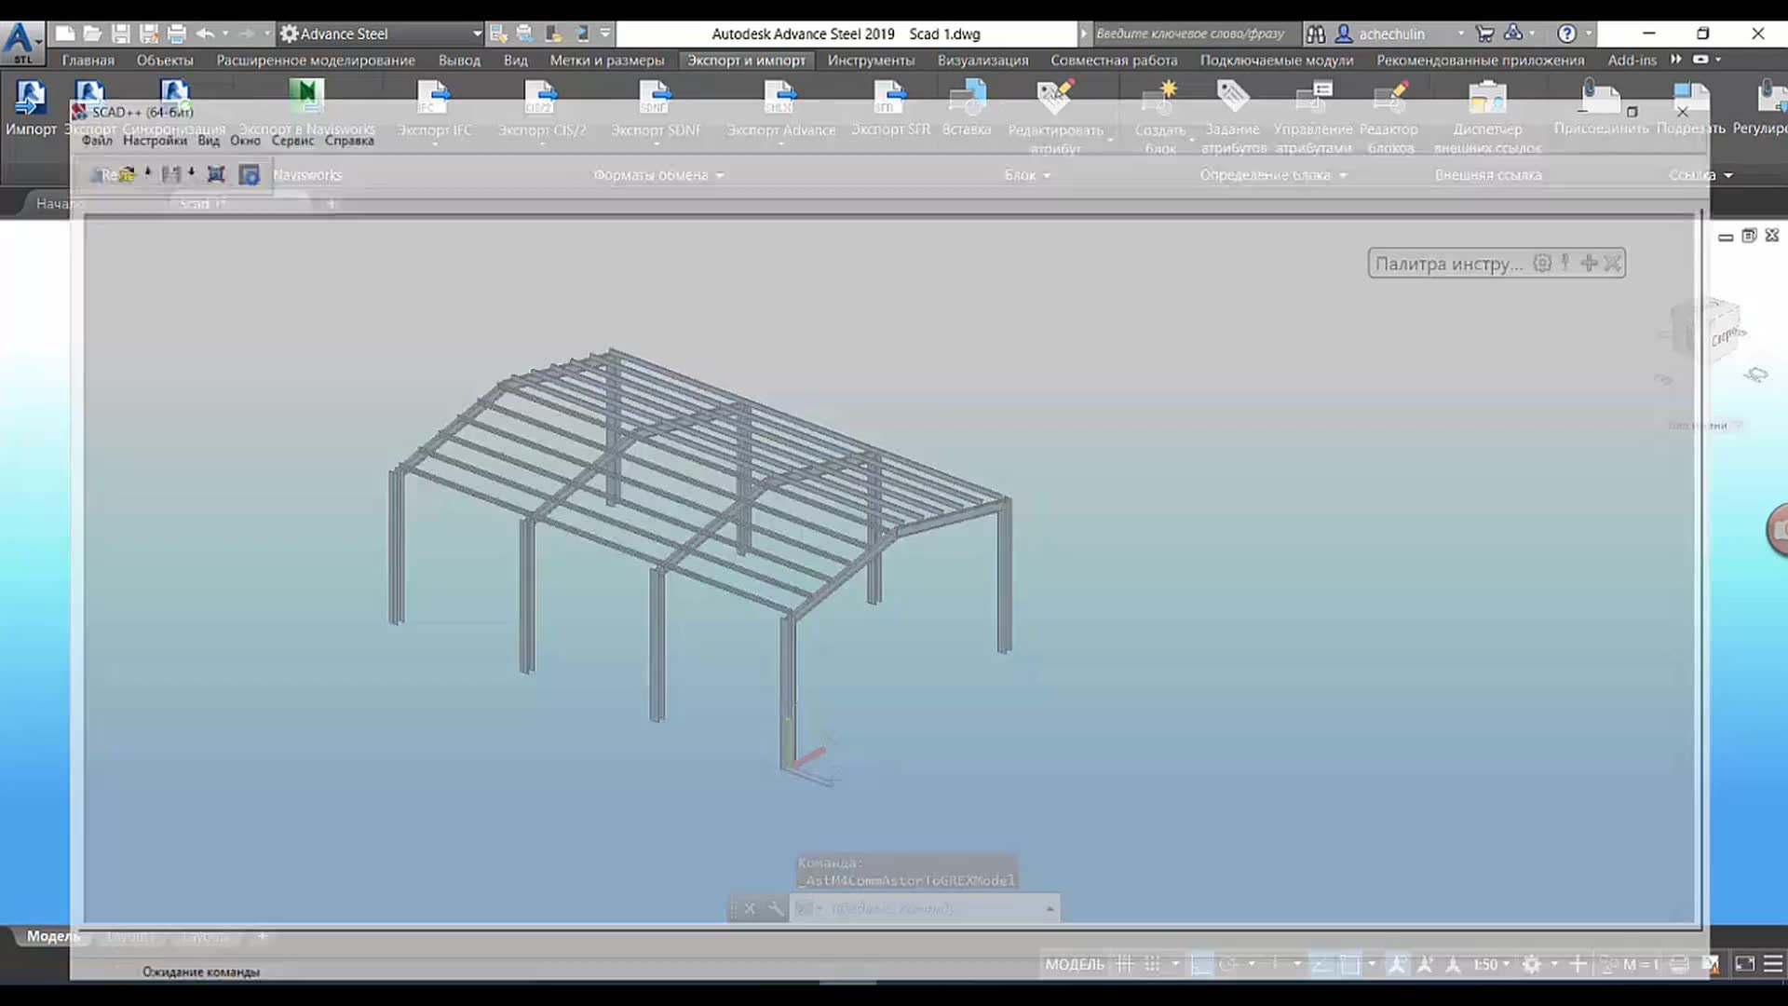Viewport: 1788px width, 1006px height.
Task: Click in the keyword search field
Action: tap(1195, 34)
